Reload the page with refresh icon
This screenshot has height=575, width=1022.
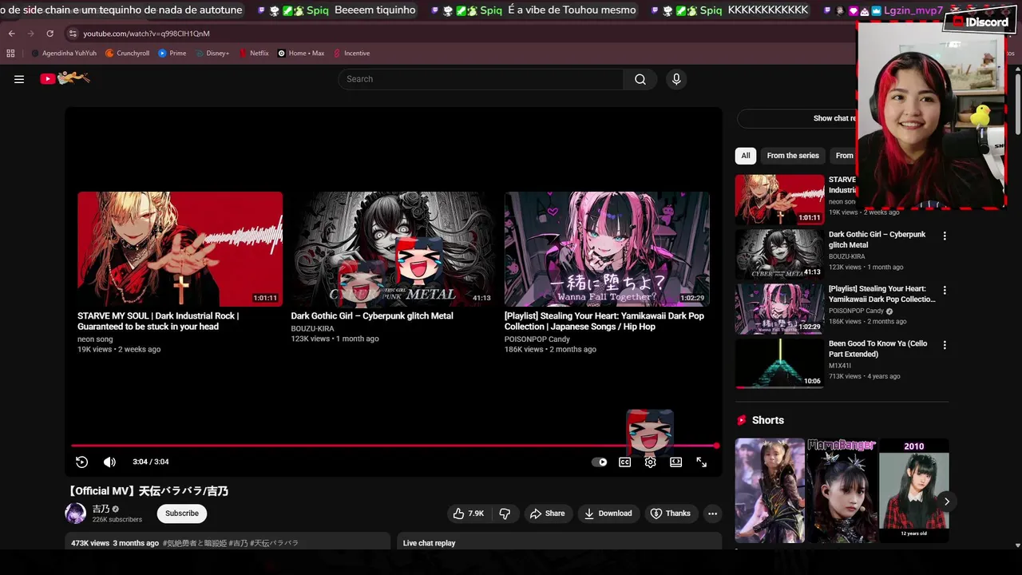click(x=50, y=34)
